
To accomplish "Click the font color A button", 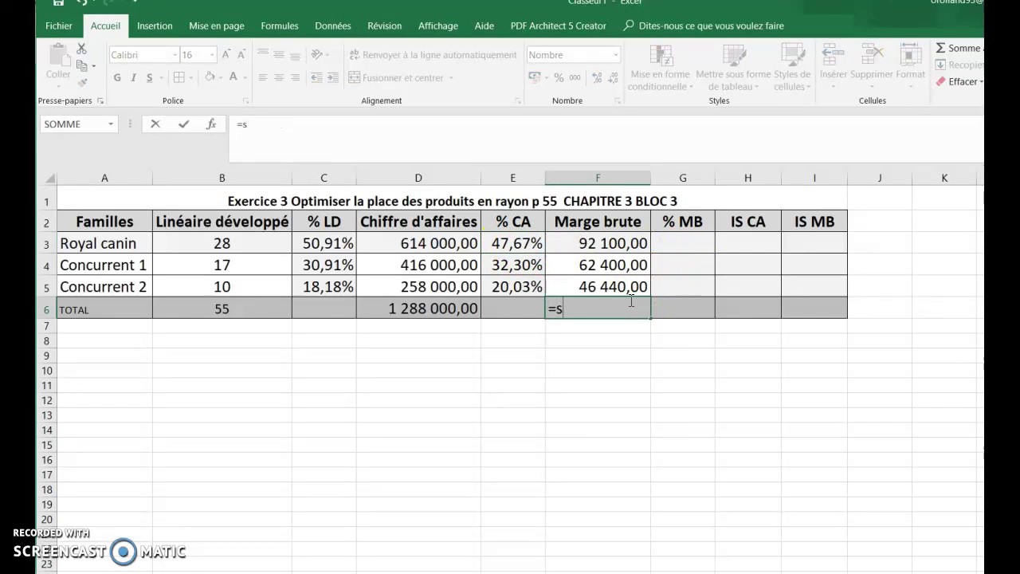I will (233, 77).
